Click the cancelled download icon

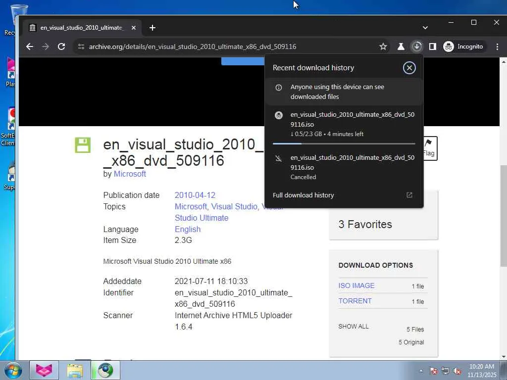(x=278, y=158)
